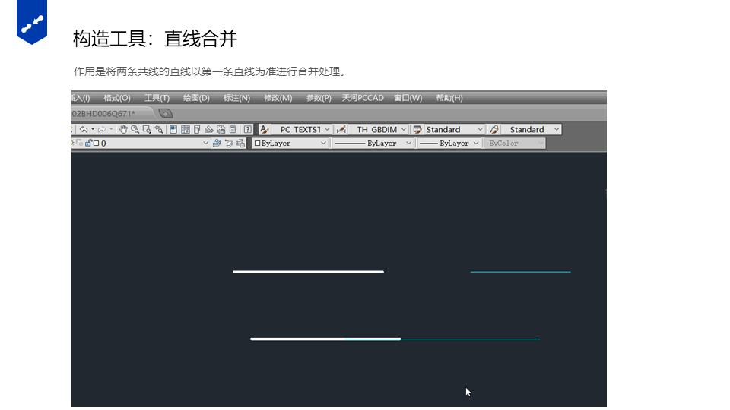The image size is (730, 410).
Task: Open the Markup Set Manager icon
Action: point(221,129)
